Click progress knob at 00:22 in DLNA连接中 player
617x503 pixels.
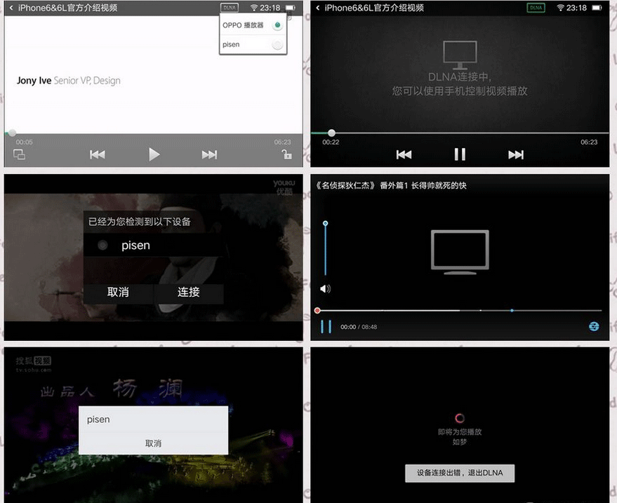click(x=332, y=133)
